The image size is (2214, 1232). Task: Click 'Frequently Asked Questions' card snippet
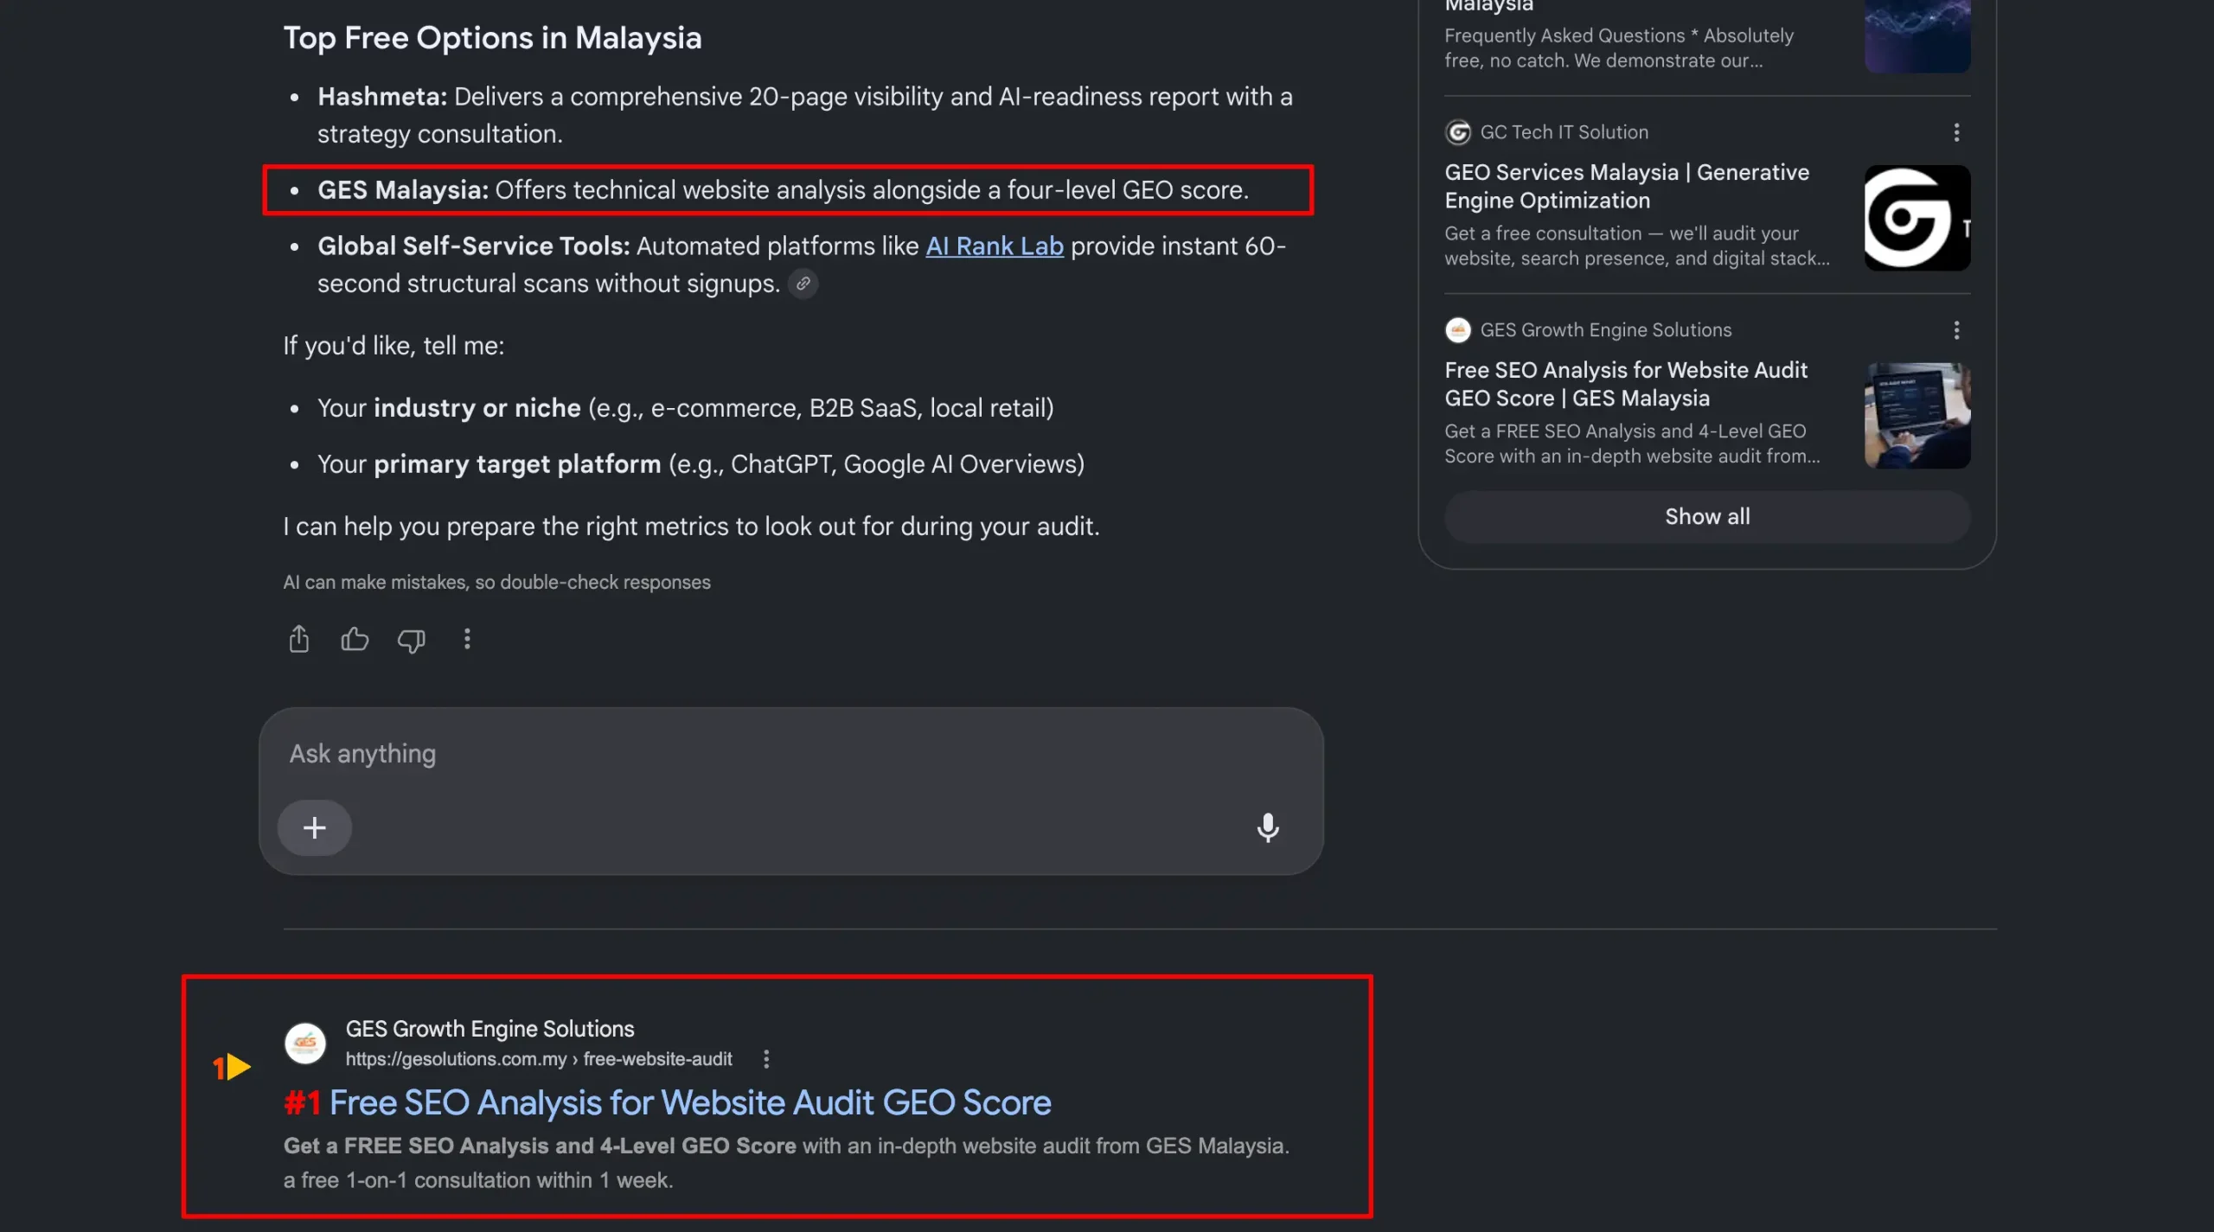[1619, 48]
